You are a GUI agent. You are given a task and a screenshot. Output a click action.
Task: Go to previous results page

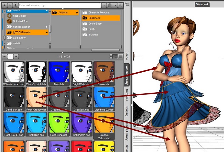4,56
